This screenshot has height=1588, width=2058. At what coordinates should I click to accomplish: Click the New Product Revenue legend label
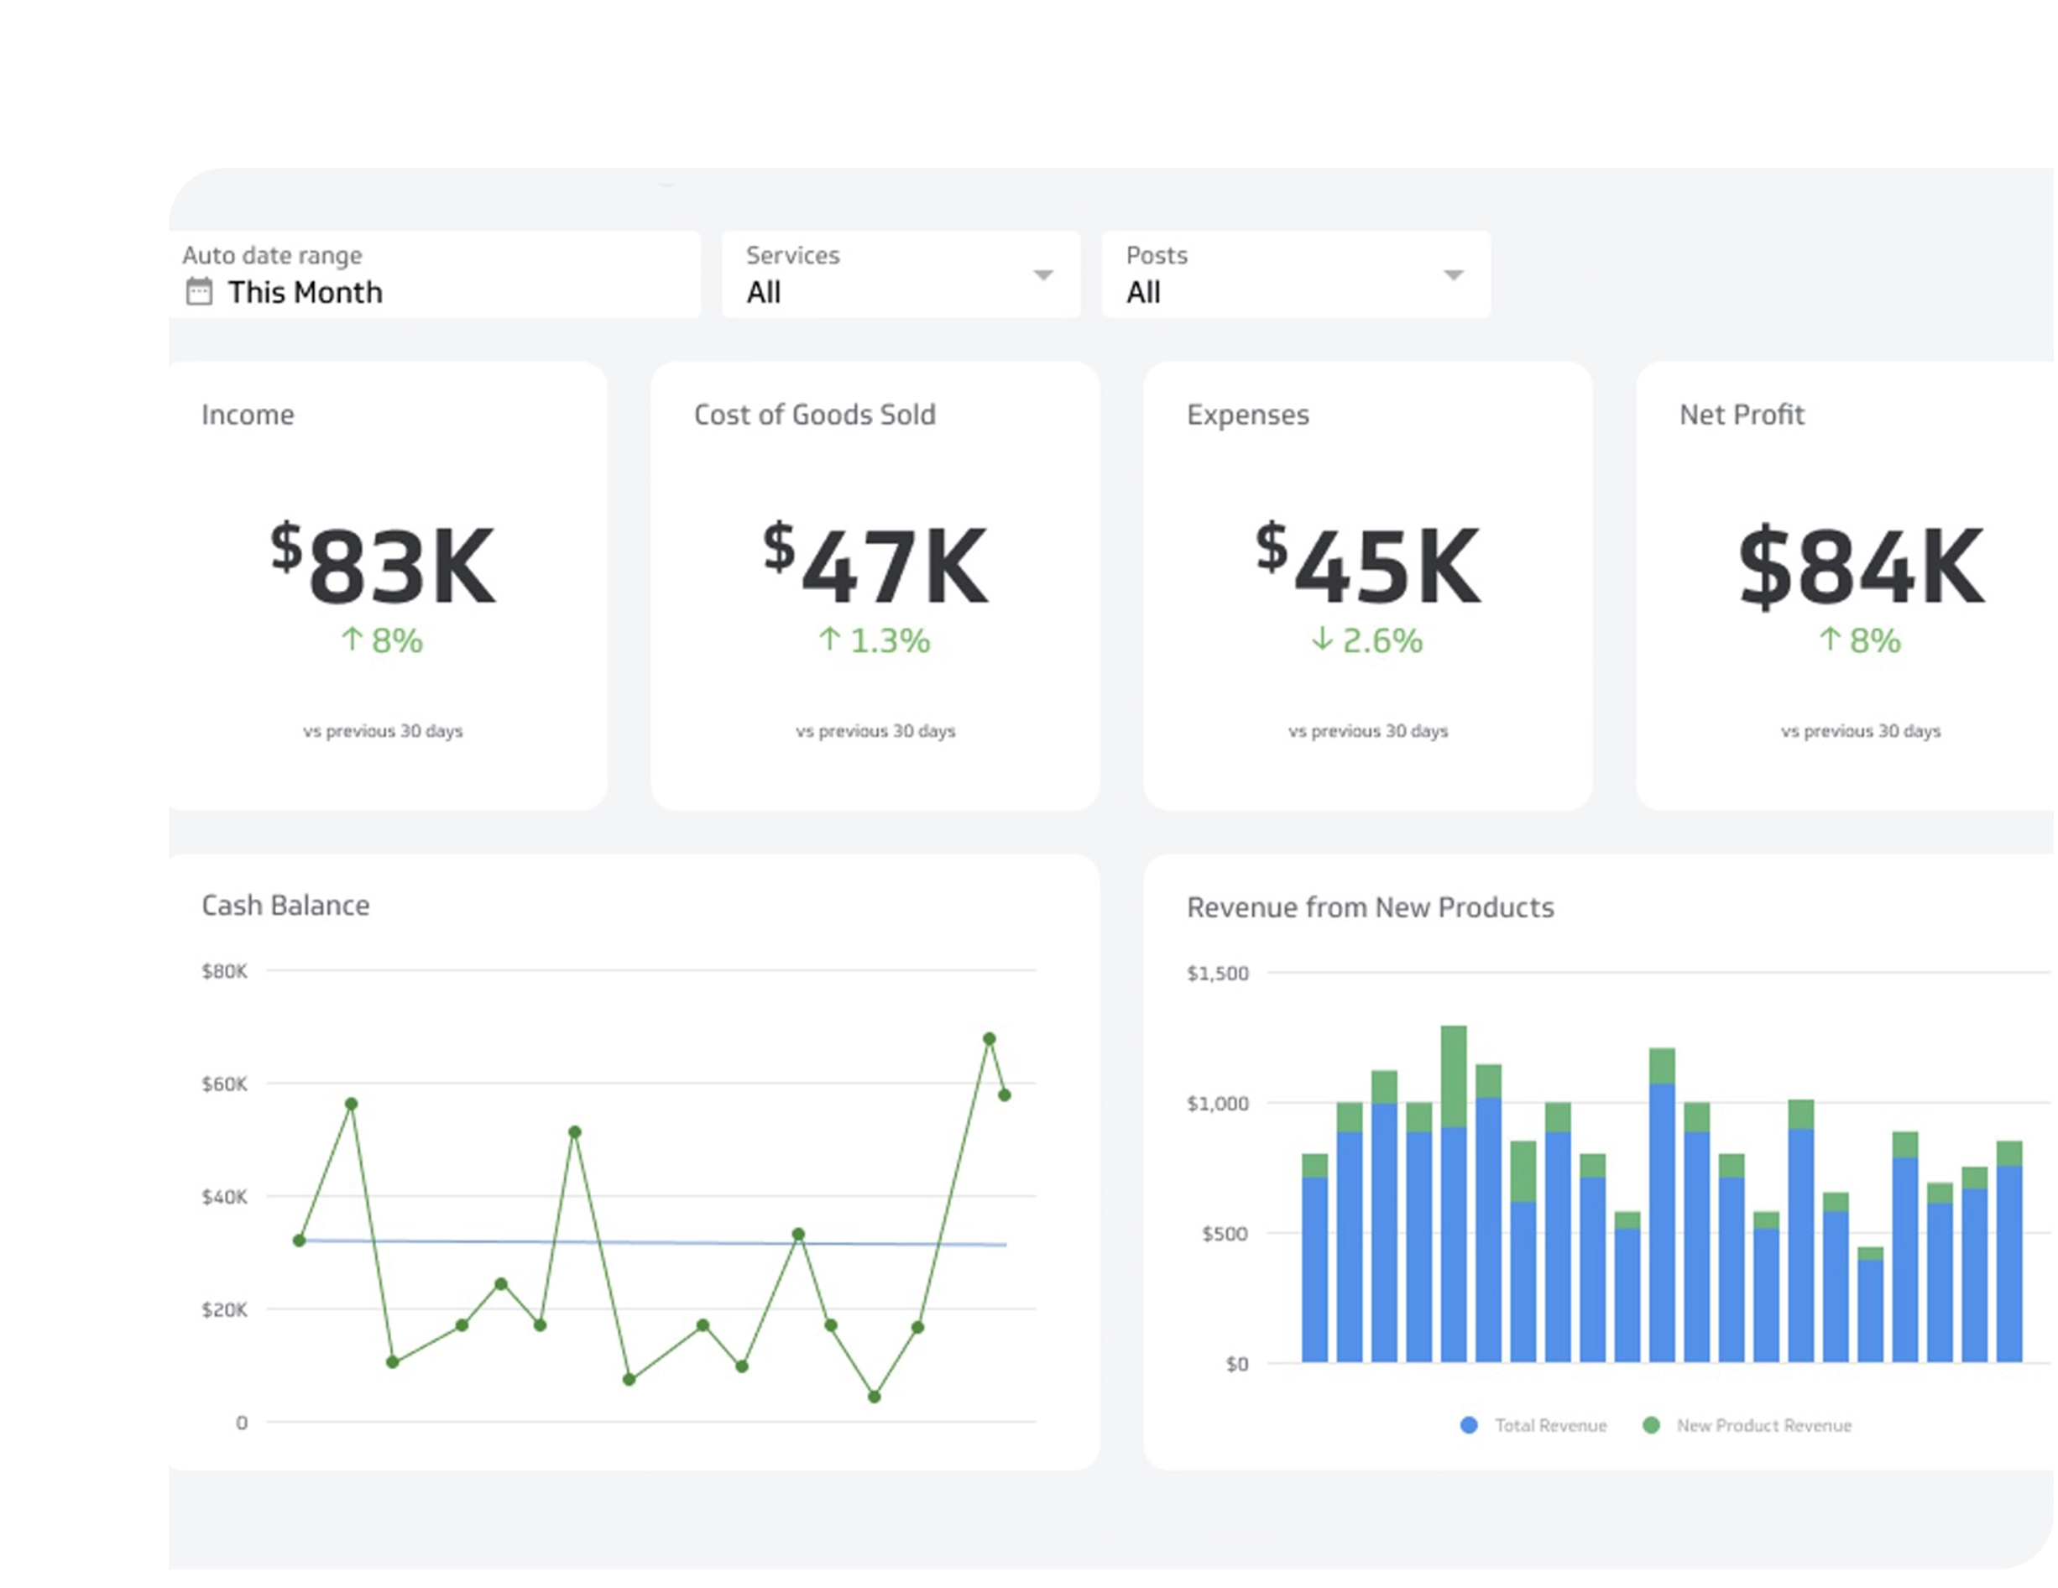coord(1763,1425)
